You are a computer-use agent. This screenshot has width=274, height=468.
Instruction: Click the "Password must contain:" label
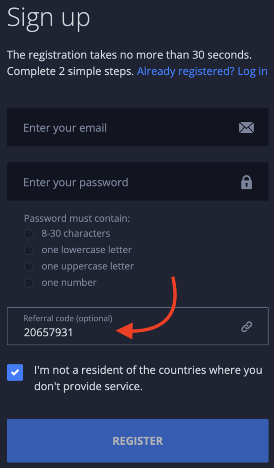coord(77,218)
